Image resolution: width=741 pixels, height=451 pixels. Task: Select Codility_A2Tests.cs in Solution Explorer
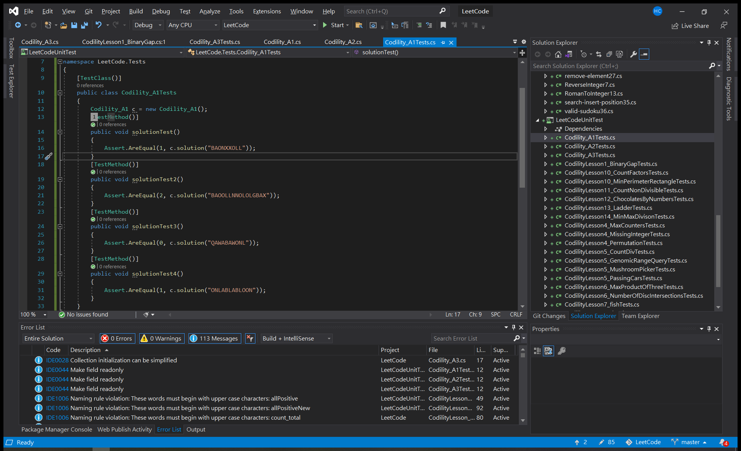590,146
